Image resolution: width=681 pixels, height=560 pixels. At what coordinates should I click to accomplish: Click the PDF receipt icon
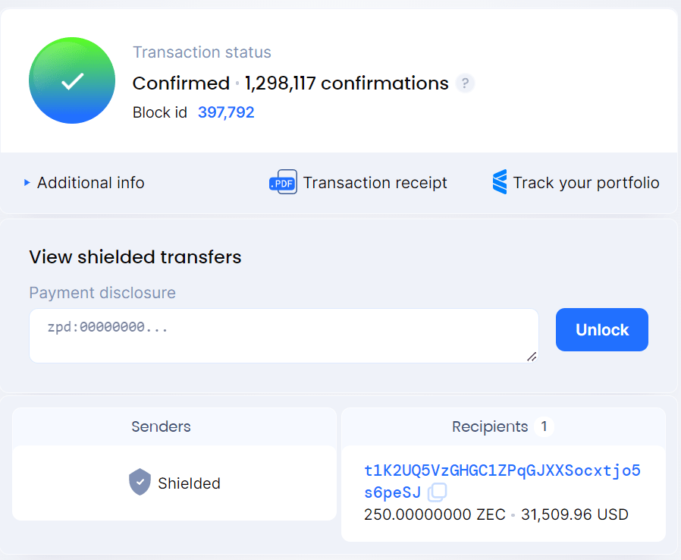(x=283, y=183)
